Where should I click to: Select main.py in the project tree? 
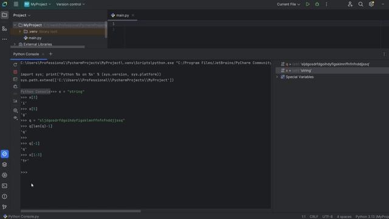pos(35,38)
